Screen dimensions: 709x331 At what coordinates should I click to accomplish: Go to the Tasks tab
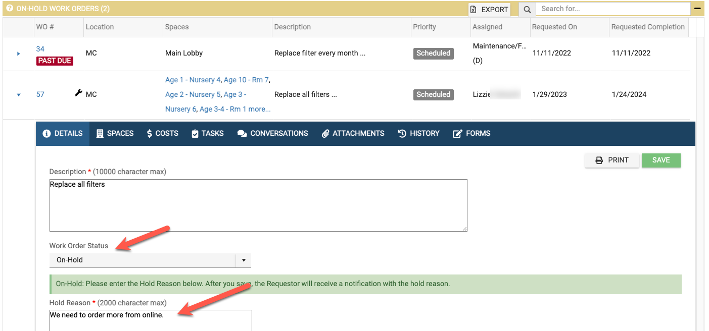pos(207,133)
